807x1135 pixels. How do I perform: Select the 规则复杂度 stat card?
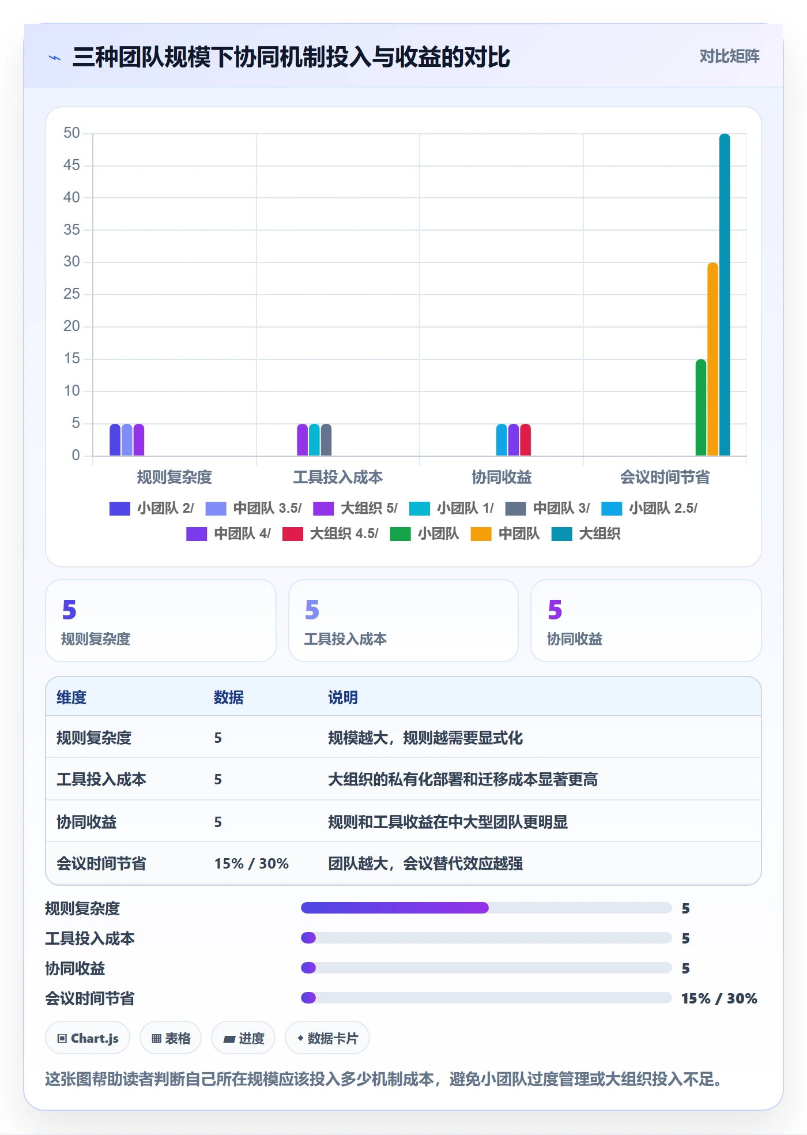(161, 621)
